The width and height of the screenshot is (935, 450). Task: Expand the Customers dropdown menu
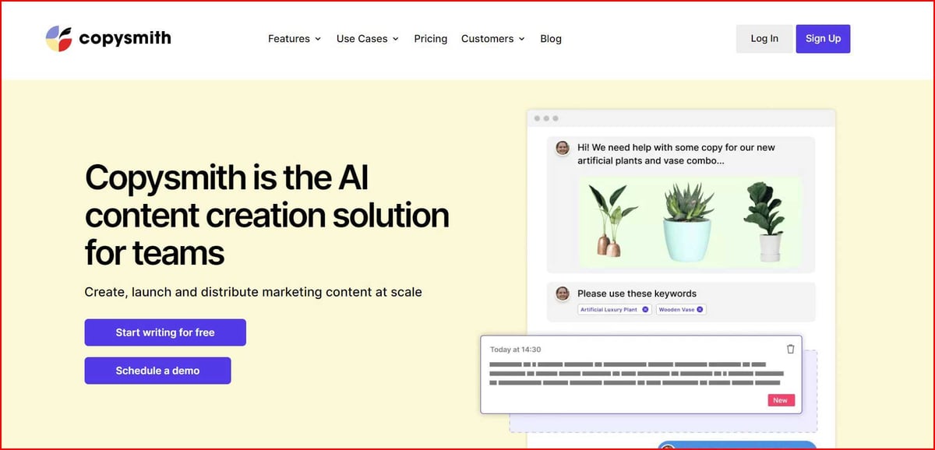point(492,39)
